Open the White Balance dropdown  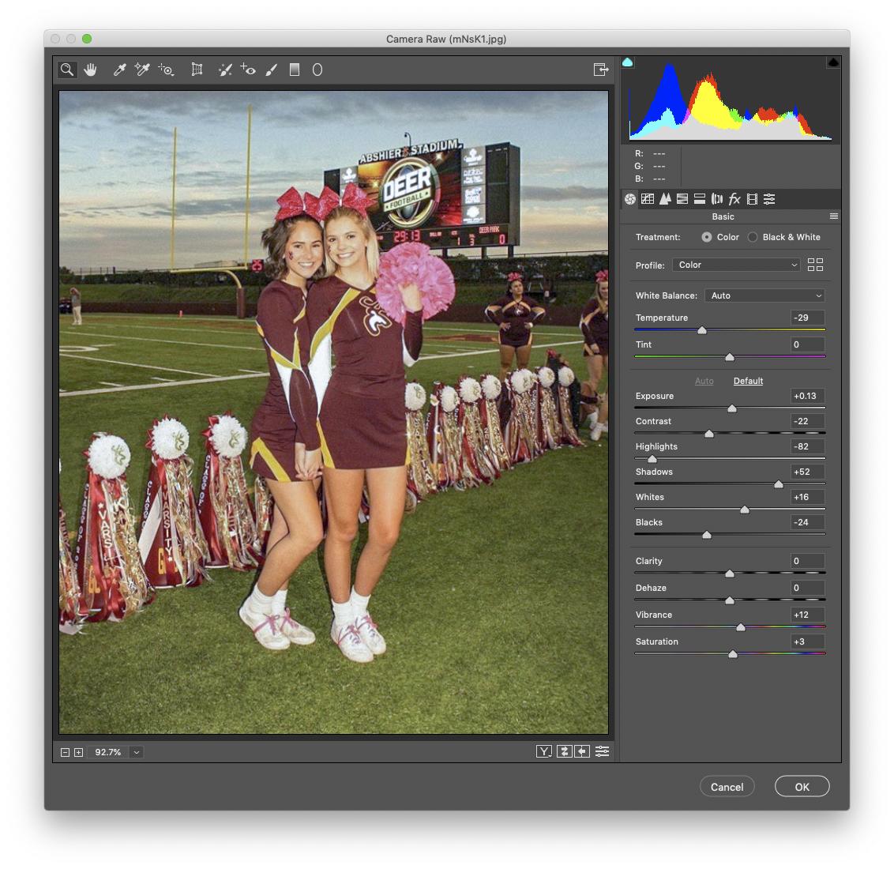pos(764,295)
